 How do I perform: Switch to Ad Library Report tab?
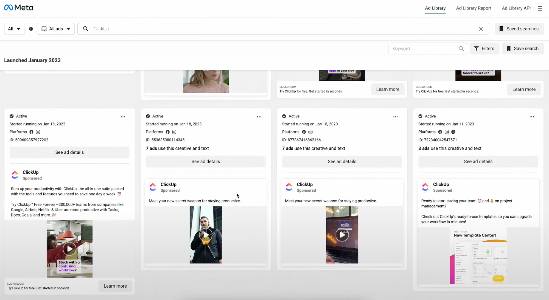click(x=474, y=8)
